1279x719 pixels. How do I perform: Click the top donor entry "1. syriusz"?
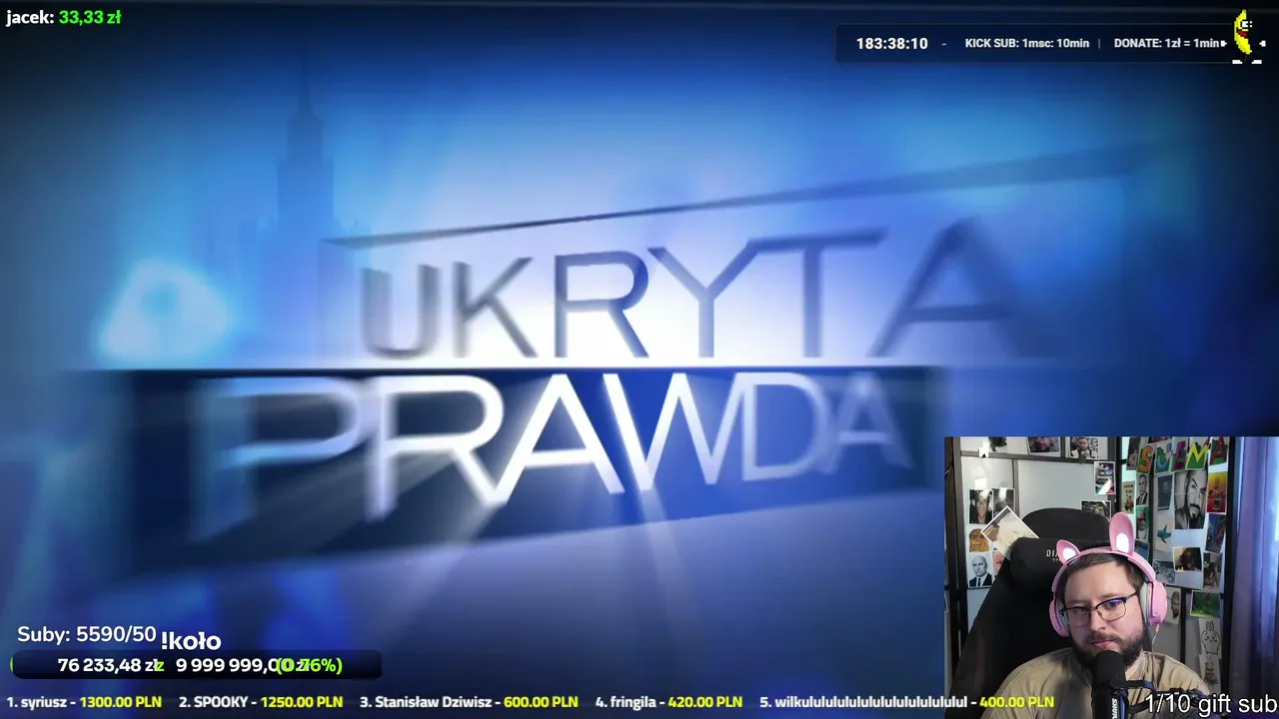[84, 702]
